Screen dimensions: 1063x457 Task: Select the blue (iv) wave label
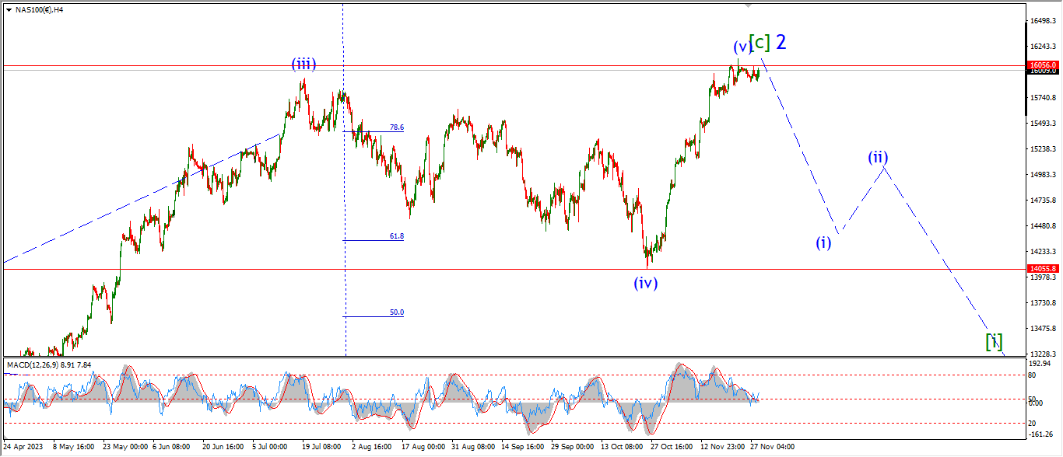pyautogui.click(x=645, y=283)
